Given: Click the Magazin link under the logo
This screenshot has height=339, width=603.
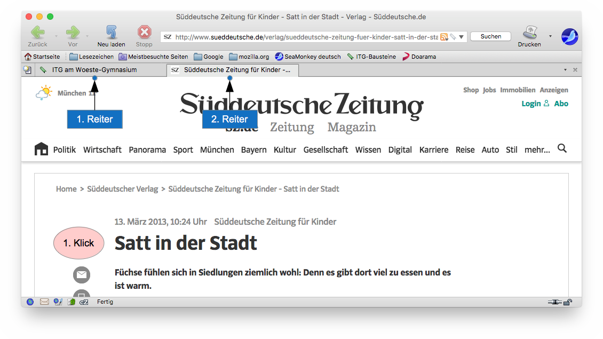Looking at the screenshot, I should point(352,127).
